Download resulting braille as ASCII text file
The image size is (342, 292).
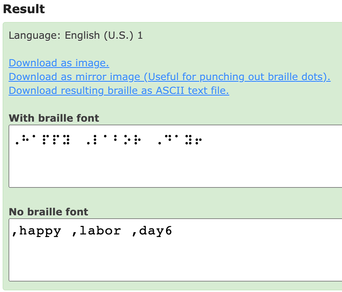(119, 90)
